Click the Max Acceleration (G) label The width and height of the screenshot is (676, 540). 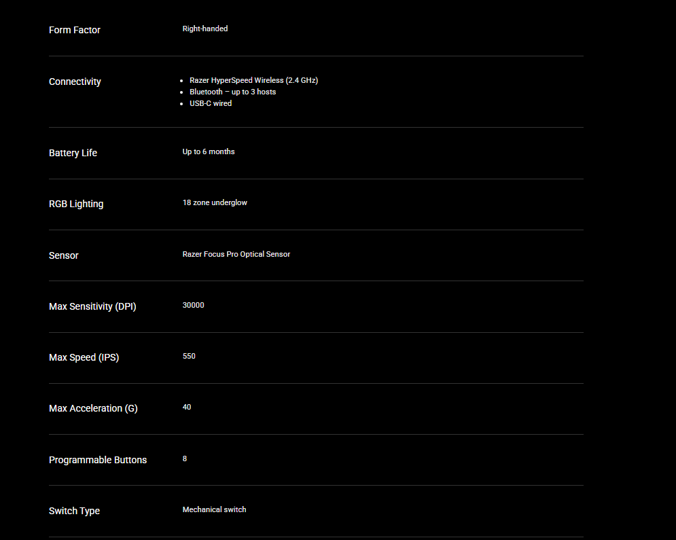click(x=93, y=408)
